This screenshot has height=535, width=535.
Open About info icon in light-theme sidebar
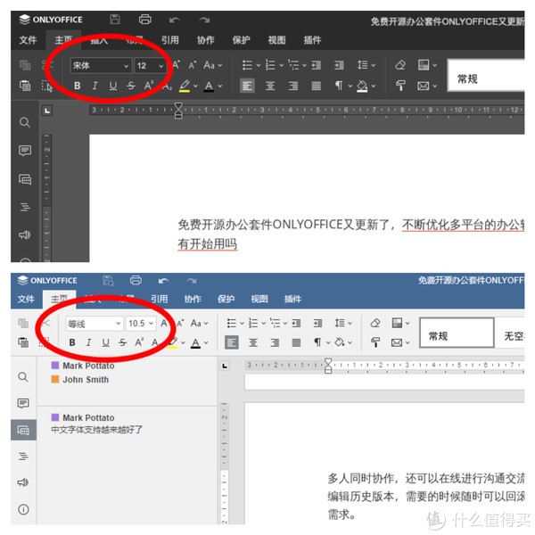point(23,509)
